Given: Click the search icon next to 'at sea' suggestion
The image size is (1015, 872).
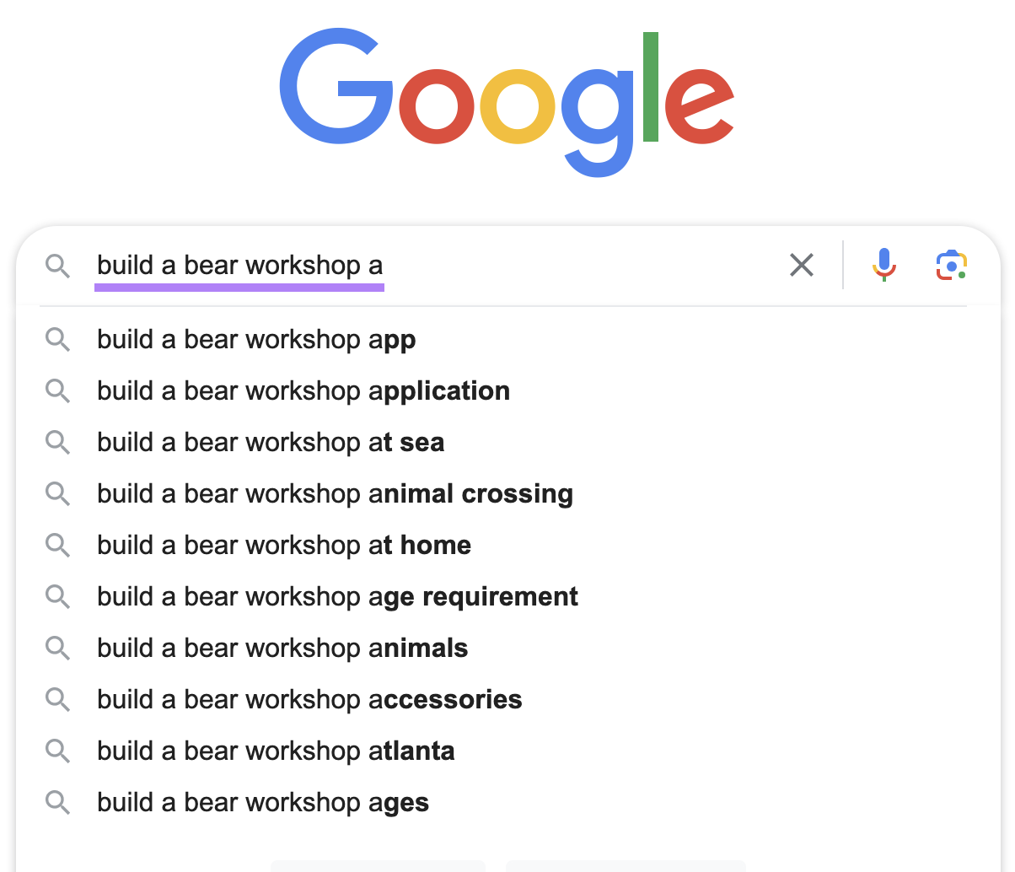Looking at the screenshot, I should (x=58, y=442).
